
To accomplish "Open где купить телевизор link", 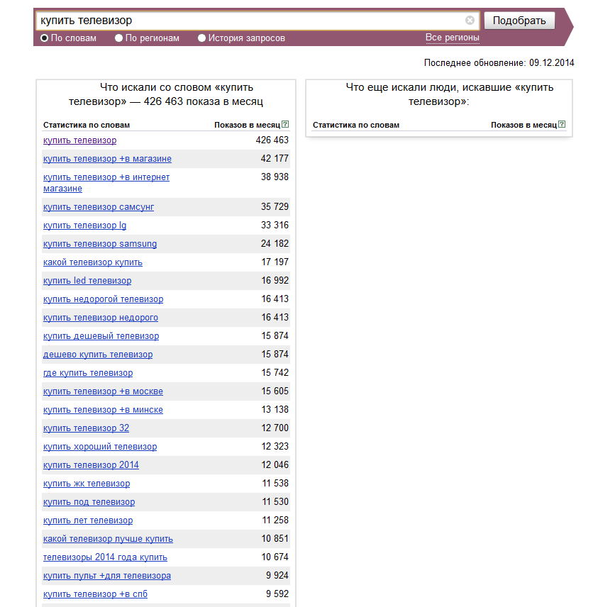I will tap(88, 373).
